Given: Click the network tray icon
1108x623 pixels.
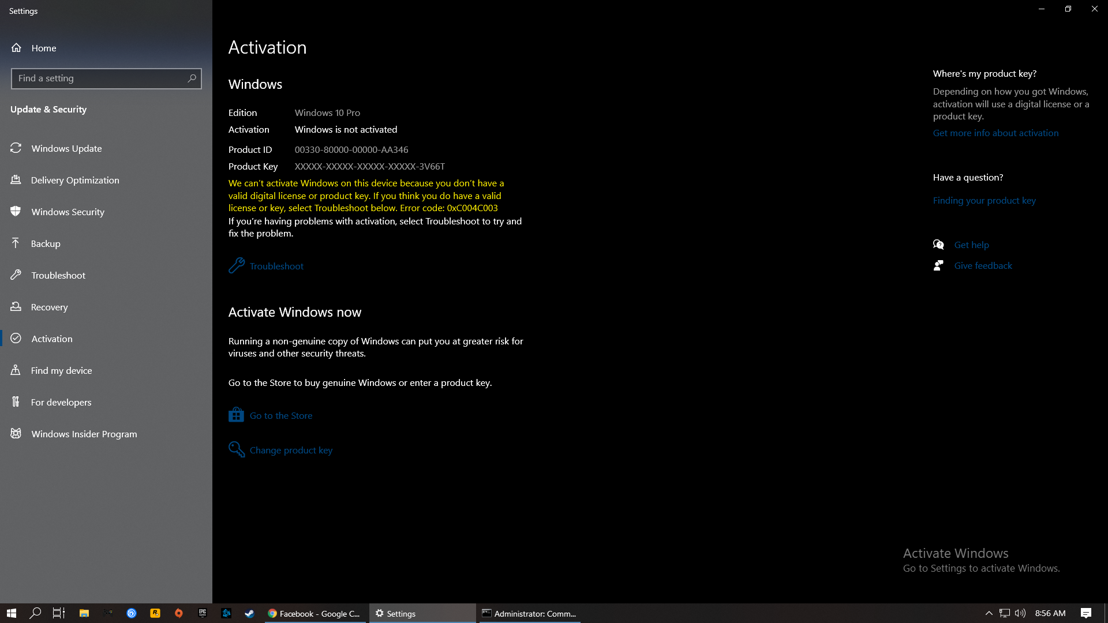Looking at the screenshot, I should [x=1005, y=613].
